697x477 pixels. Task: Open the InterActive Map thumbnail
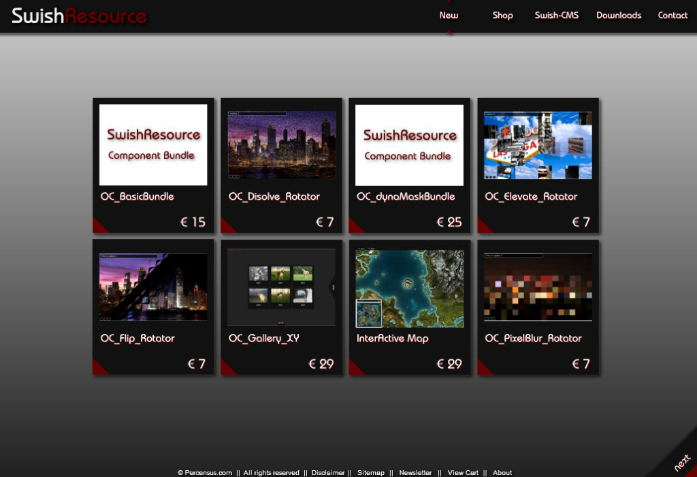click(409, 288)
